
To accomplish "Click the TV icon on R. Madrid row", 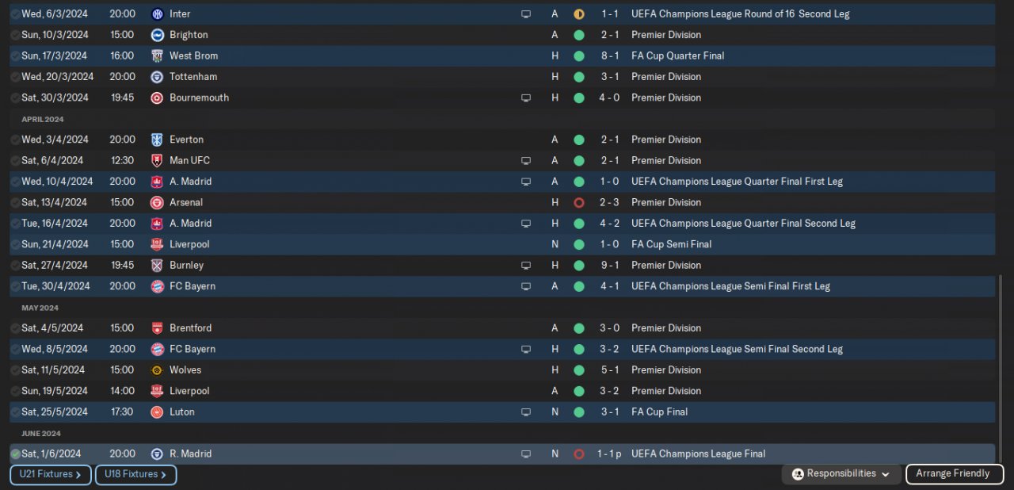I will tap(526, 454).
